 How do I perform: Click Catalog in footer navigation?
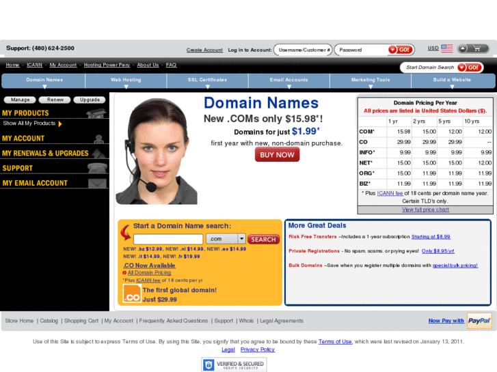(x=49, y=321)
